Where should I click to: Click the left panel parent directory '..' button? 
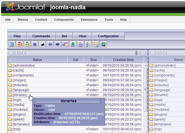(x=11, y=53)
